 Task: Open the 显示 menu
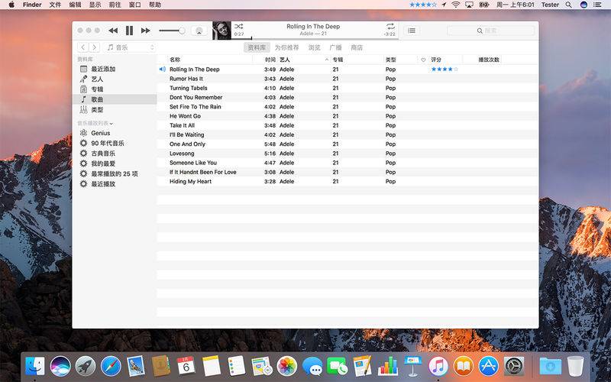tap(95, 5)
